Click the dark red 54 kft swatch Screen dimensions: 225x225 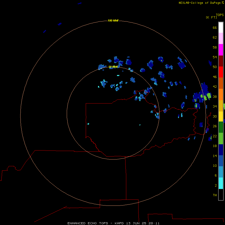[221, 61]
